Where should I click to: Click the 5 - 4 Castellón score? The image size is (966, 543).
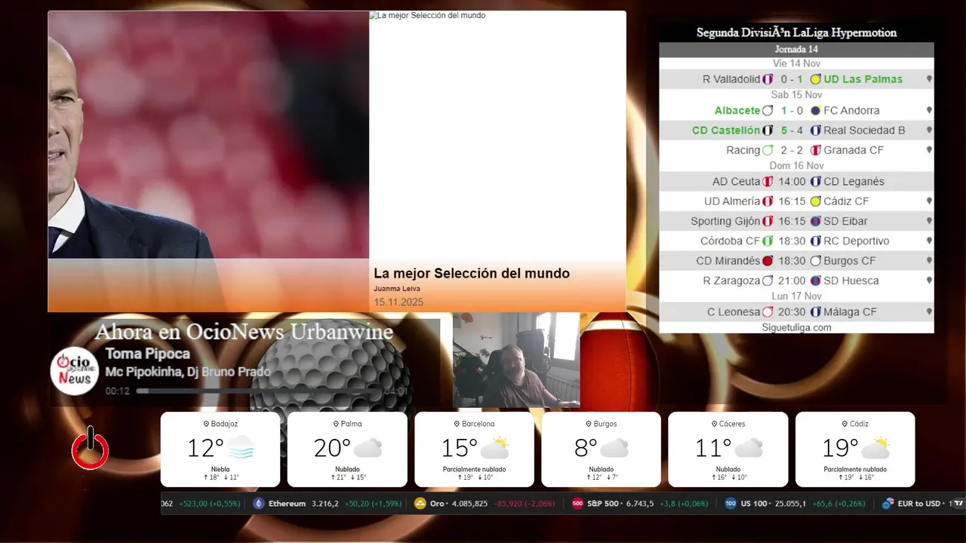click(792, 130)
